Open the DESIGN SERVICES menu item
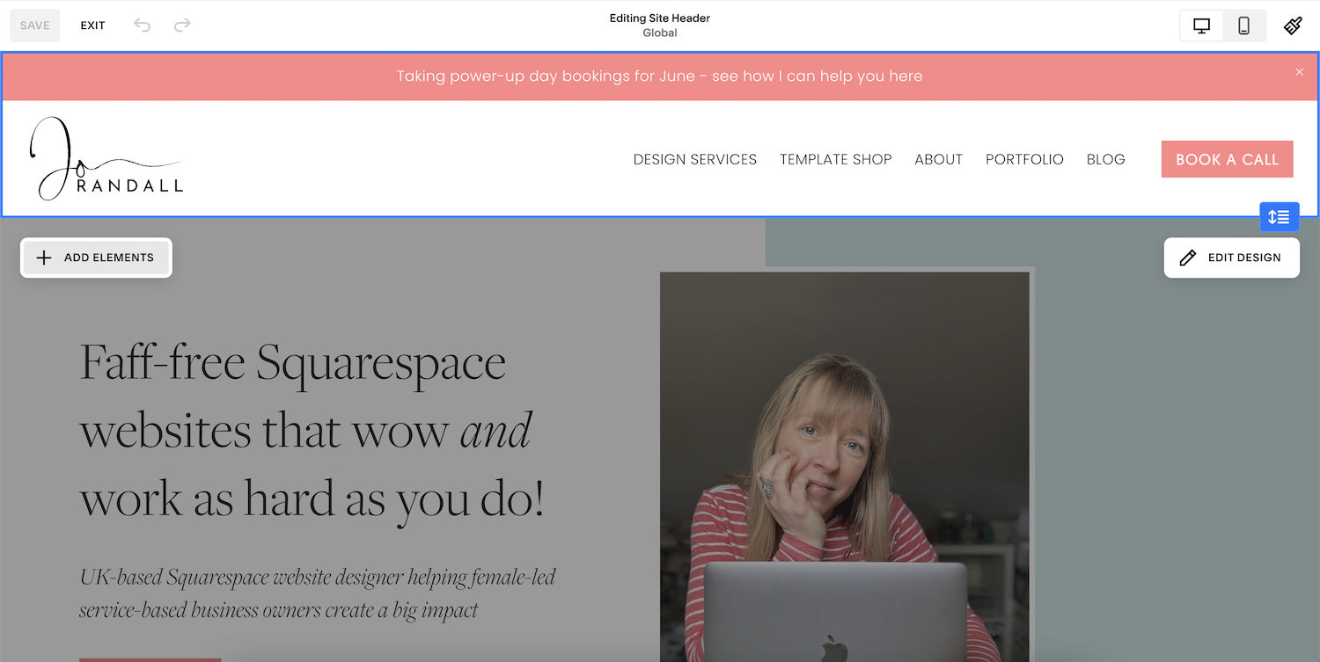The height and width of the screenshot is (662, 1320). [x=694, y=159]
